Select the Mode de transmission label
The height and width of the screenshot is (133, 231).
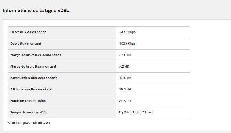28,101
